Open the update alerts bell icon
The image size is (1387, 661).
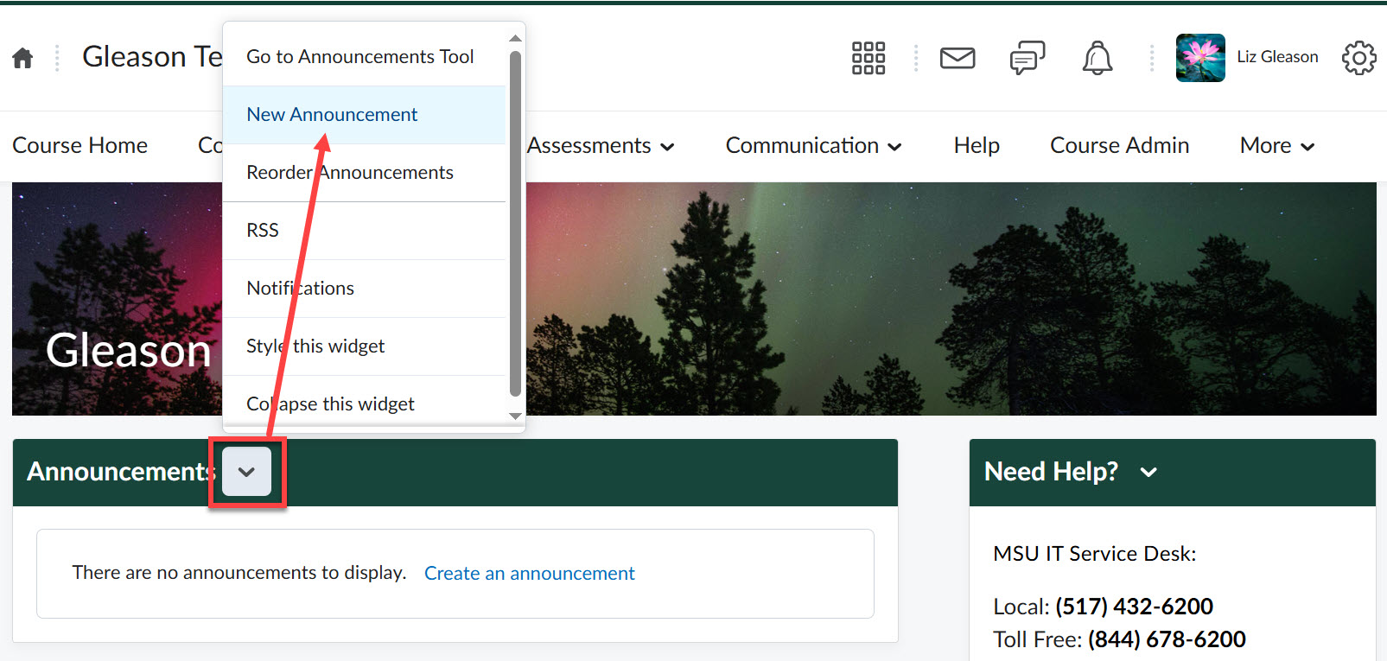(1097, 58)
